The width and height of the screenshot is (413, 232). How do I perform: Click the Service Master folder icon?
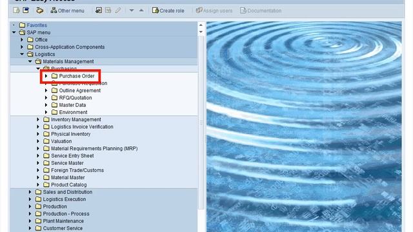click(46, 163)
